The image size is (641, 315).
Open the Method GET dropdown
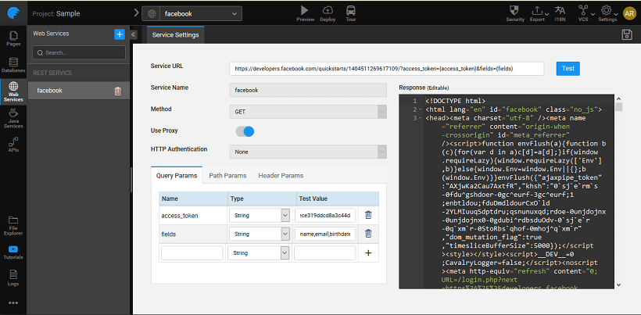click(x=307, y=112)
